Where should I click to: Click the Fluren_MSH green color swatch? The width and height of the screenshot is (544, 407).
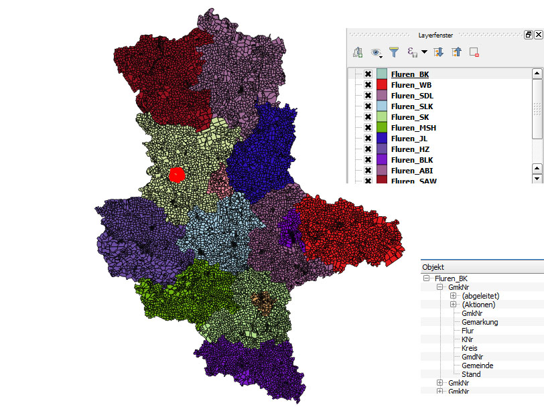(382, 128)
